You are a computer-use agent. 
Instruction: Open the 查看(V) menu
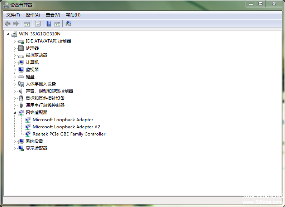point(53,15)
